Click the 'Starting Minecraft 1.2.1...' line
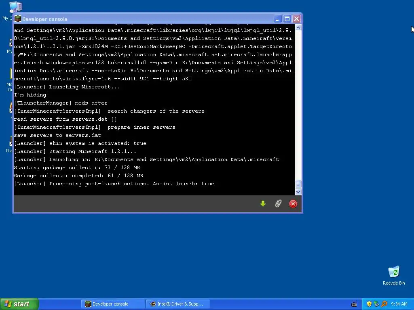 [75, 152]
